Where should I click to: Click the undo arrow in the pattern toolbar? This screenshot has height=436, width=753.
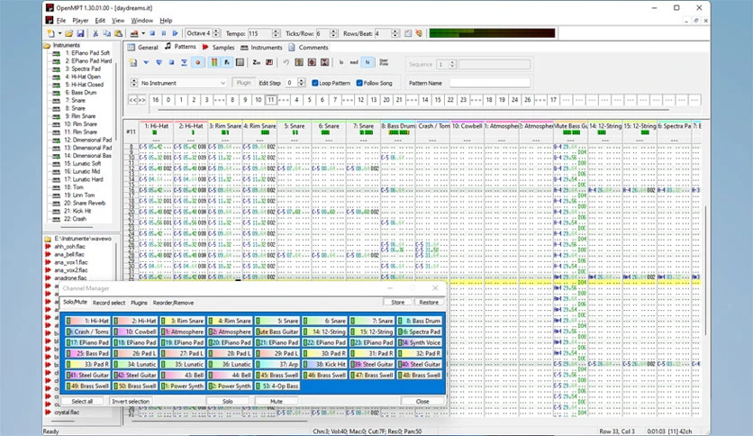tap(286, 62)
